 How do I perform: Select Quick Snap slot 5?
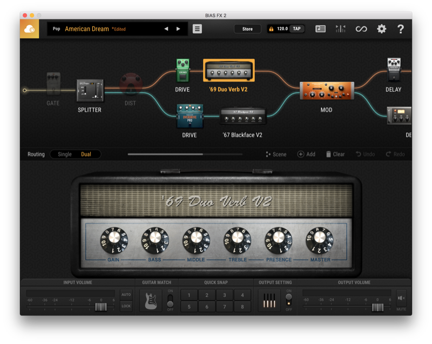pos(189,307)
